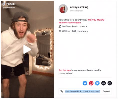The width and height of the screenshot is (118, 99).
Task: Share the video via Twitter icon
Action: [97, 83]
